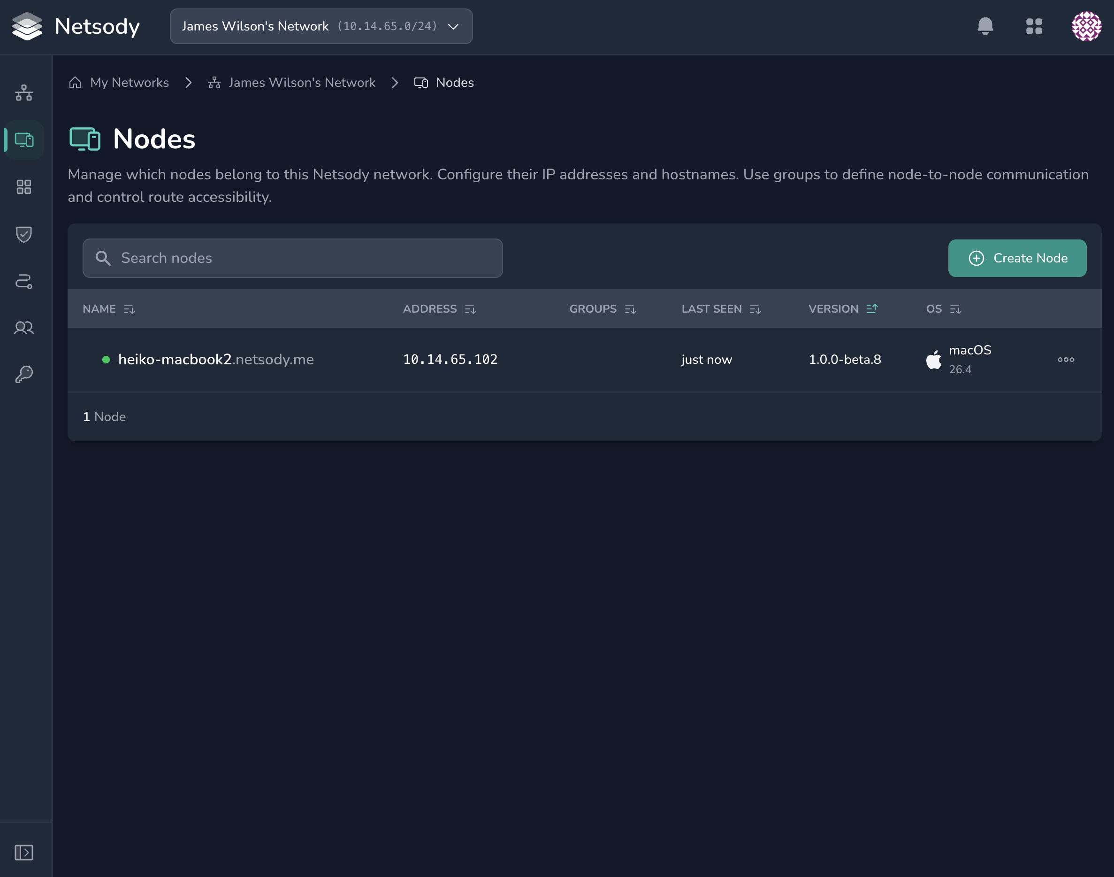Click the Create Node button

(1017, 258)
